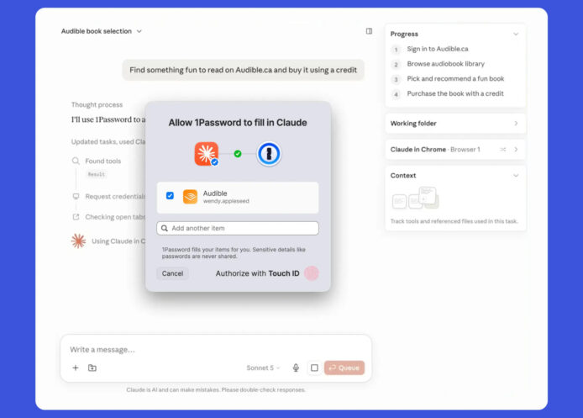The height and width of the screenshot is (418, 583).
Task: Click the Found tools search icon
Action: [x=76, y=161]
